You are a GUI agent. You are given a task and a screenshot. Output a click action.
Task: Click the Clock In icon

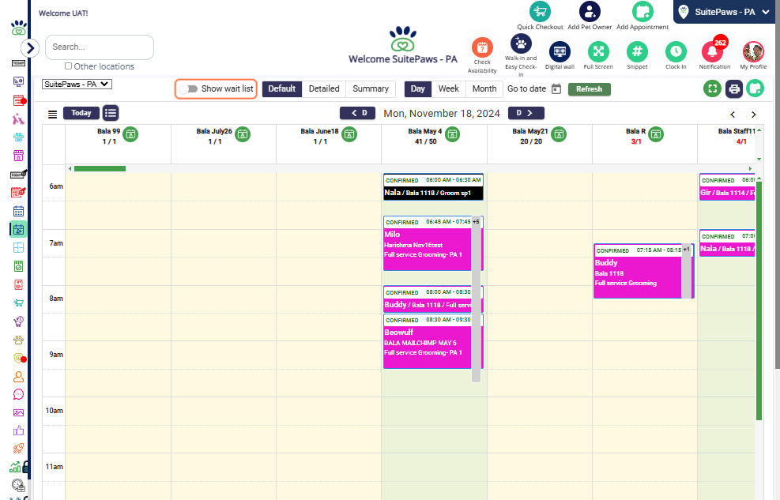676,51
